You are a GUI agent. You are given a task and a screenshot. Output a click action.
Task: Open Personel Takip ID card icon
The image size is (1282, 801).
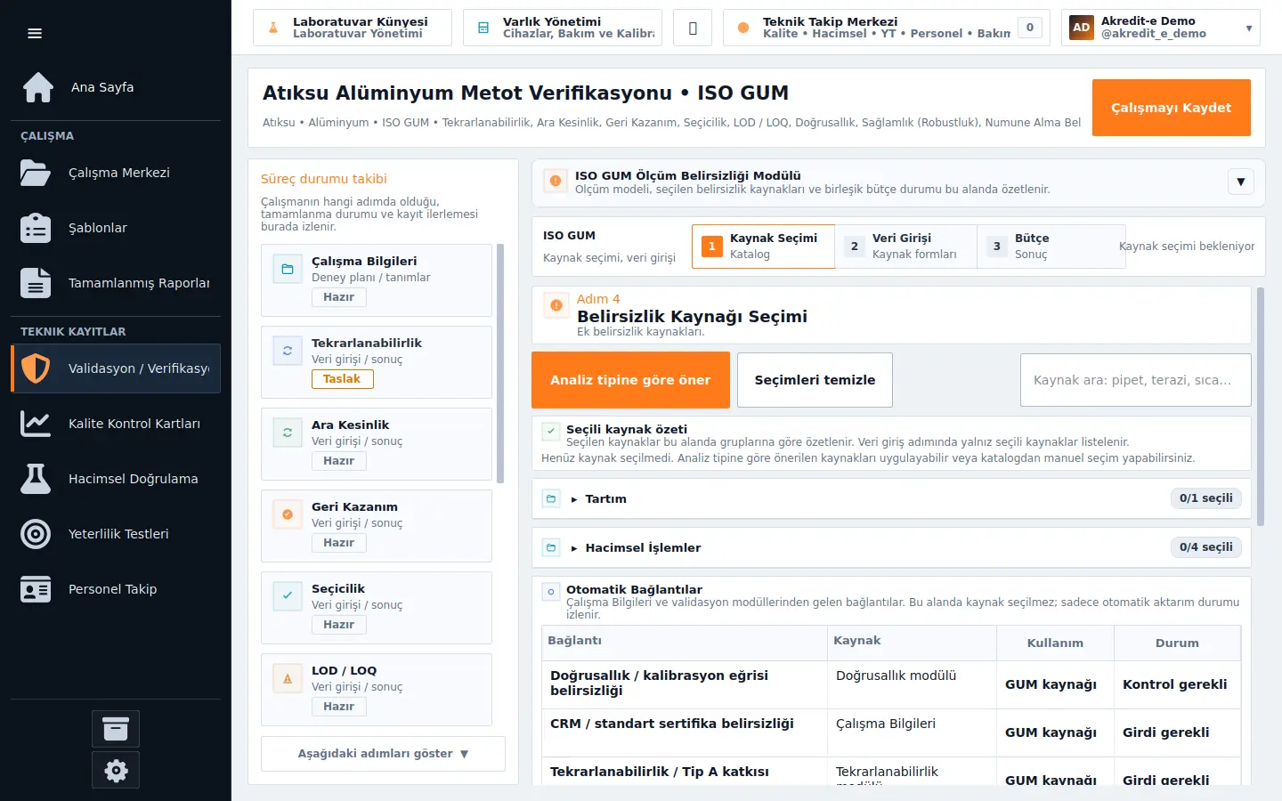pos(36,589)
